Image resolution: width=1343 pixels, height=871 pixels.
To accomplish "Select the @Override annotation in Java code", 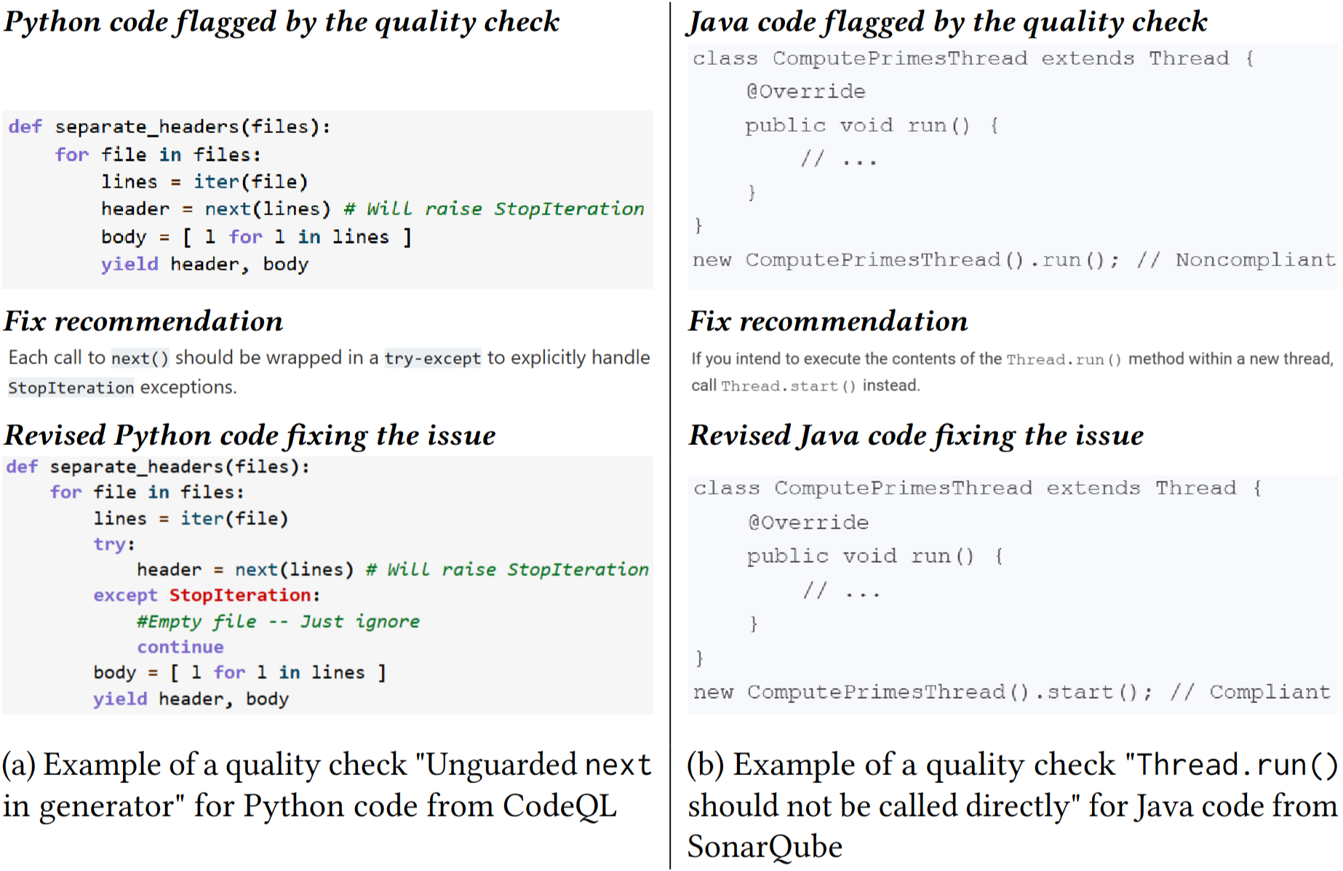I will pos(808,91).
